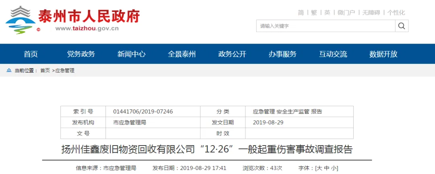Click the 浏览次数：43次 view count

262,168
